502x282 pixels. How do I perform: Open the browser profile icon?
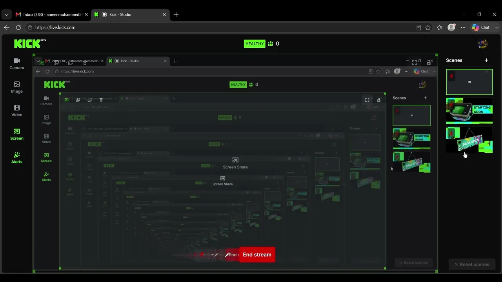coord(451,27)
